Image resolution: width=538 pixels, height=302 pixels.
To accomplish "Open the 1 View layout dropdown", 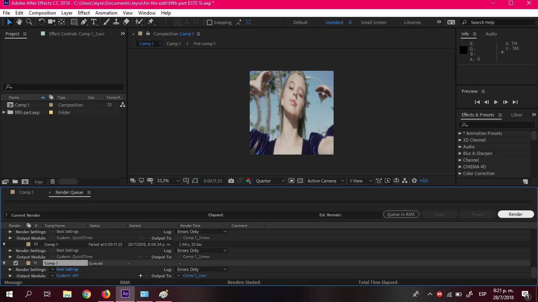I will (x=361, y=181).
